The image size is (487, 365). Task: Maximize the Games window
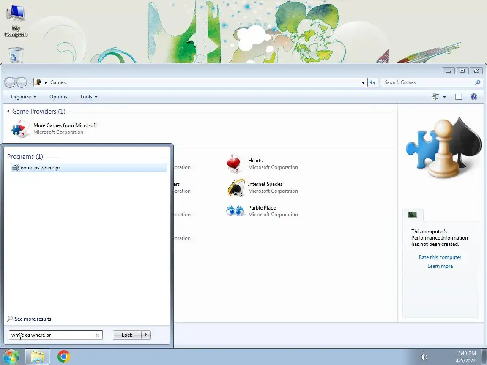pyautogui.click(x=462, y=71)
